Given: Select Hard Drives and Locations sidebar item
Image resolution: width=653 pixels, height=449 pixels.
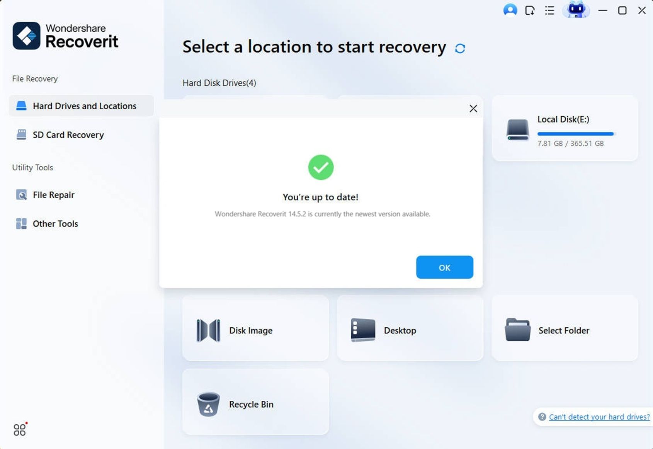Looking at the screenshot, I should (81, 106).
